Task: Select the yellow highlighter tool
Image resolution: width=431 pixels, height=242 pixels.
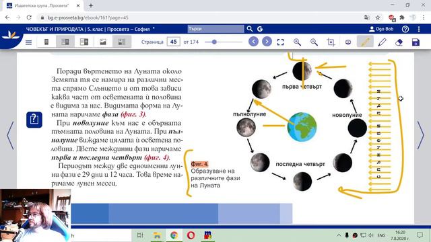Action: (365, 42)
